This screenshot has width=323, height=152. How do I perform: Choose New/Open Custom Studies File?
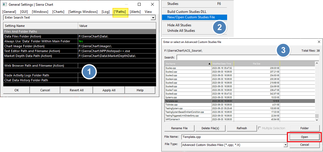click(194, 17)
